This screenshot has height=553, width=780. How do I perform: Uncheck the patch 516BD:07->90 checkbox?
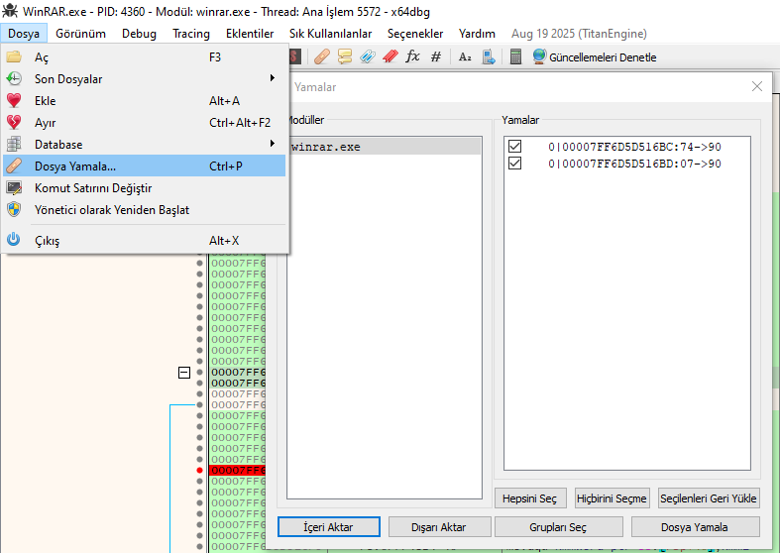pos(514,164)
